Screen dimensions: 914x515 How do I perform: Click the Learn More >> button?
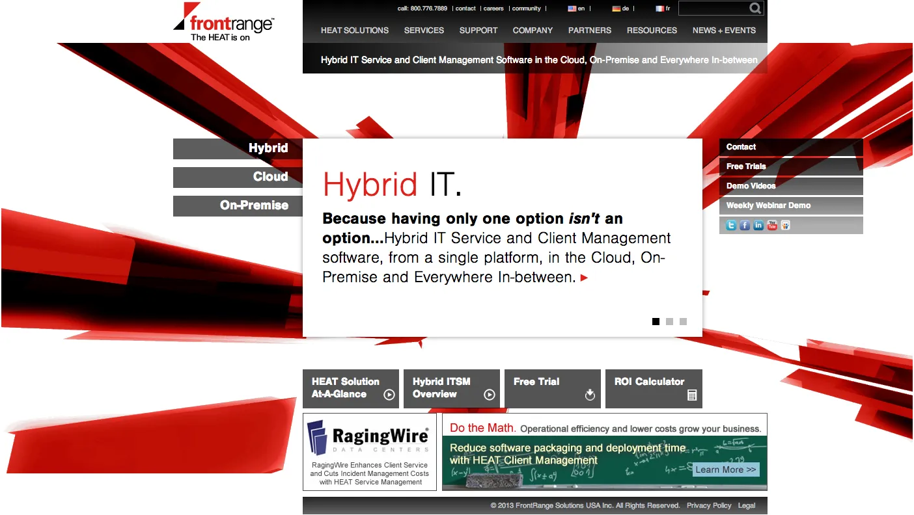pos(726,469)
